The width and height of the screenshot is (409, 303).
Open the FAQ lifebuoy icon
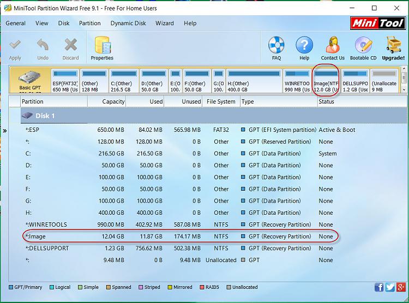pos(276,45)
